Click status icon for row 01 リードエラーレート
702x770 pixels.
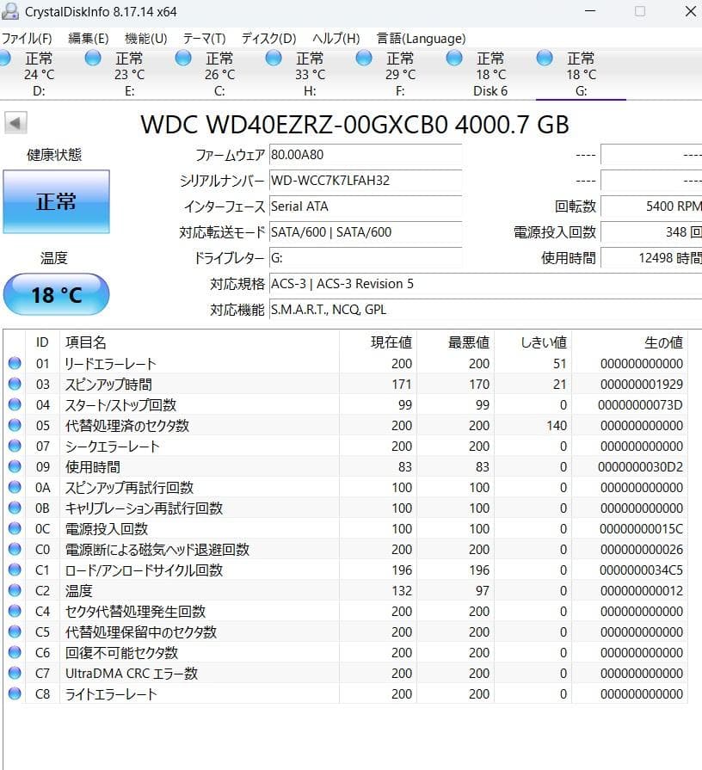(x=15, y=363)
